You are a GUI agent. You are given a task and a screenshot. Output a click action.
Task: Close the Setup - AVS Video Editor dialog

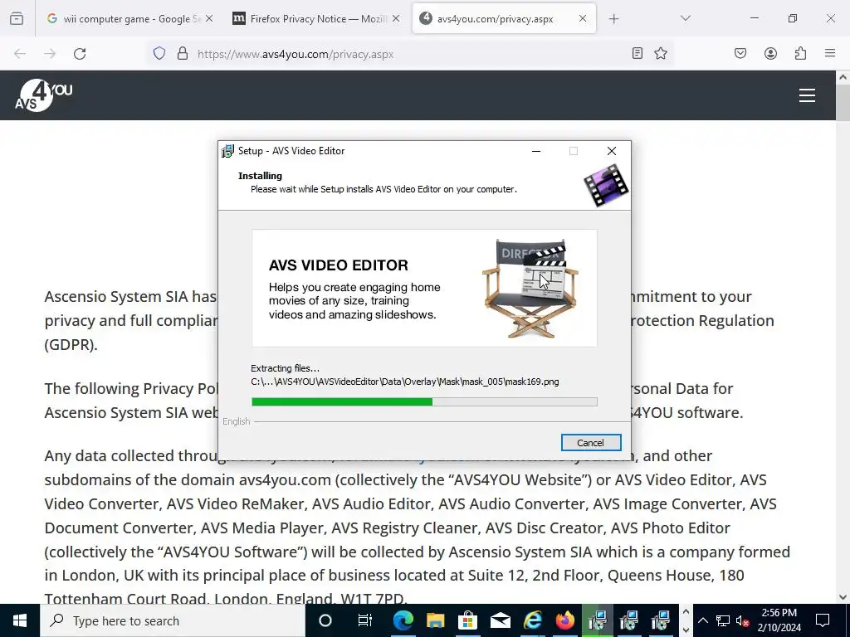click(x=612, y=151)
